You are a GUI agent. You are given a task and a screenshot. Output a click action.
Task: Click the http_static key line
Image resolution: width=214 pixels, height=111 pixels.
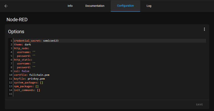[23, 60]
